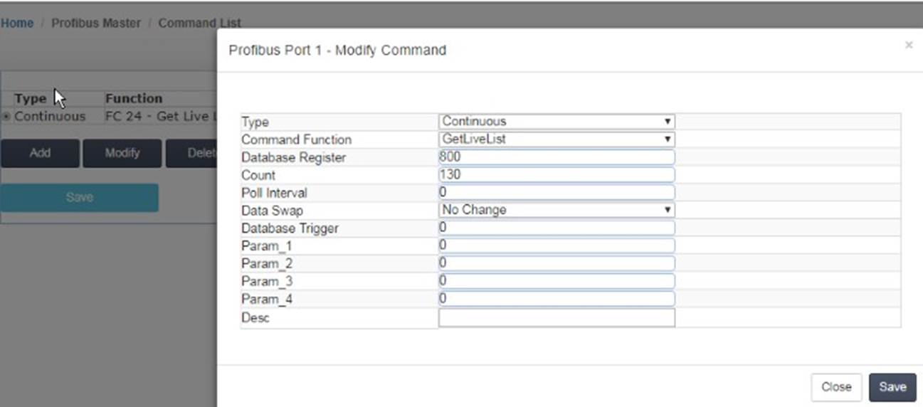Open the Data Swap dropdown
The width and height of the screenshot is (923, 407).
557,210
